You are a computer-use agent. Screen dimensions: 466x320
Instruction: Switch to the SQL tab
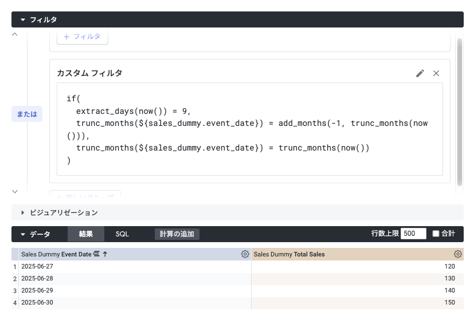[x=122, y=234]
